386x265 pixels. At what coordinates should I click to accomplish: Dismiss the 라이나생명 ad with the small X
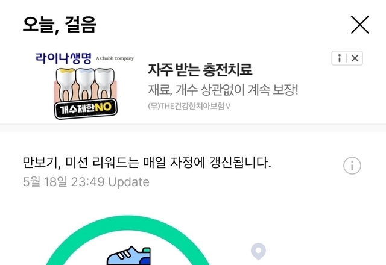point(355,58)
